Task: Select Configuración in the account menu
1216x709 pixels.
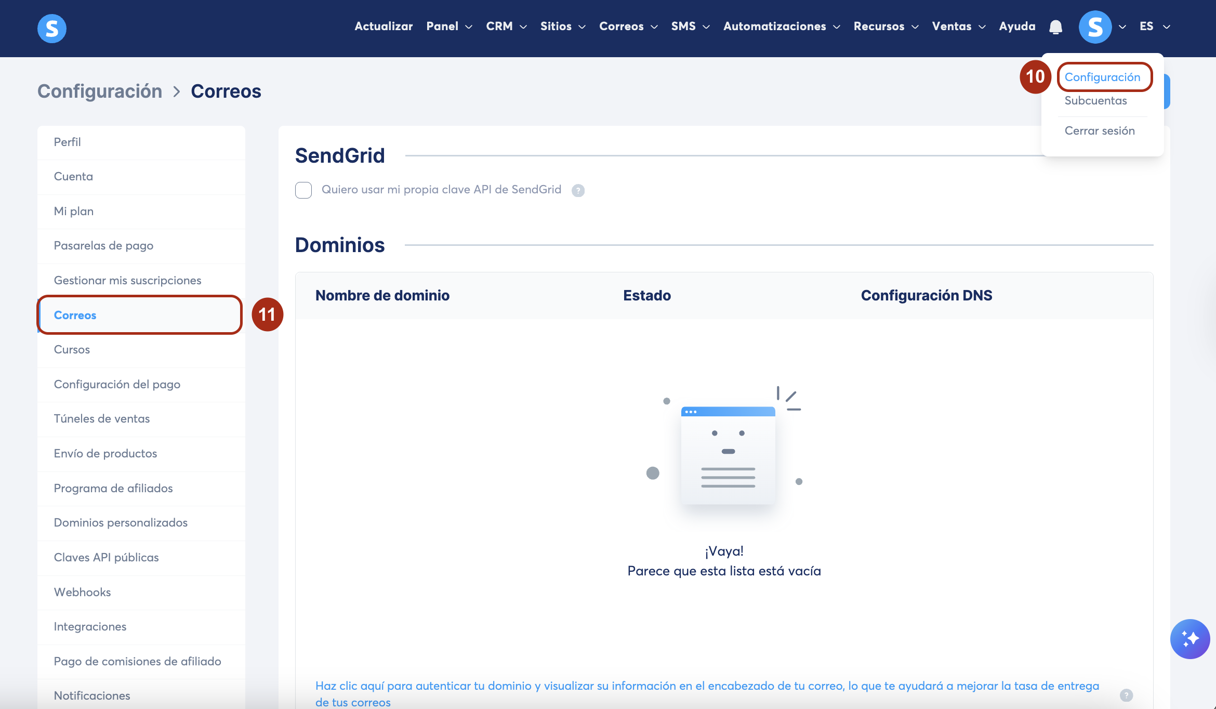Action: point(1102,77)
